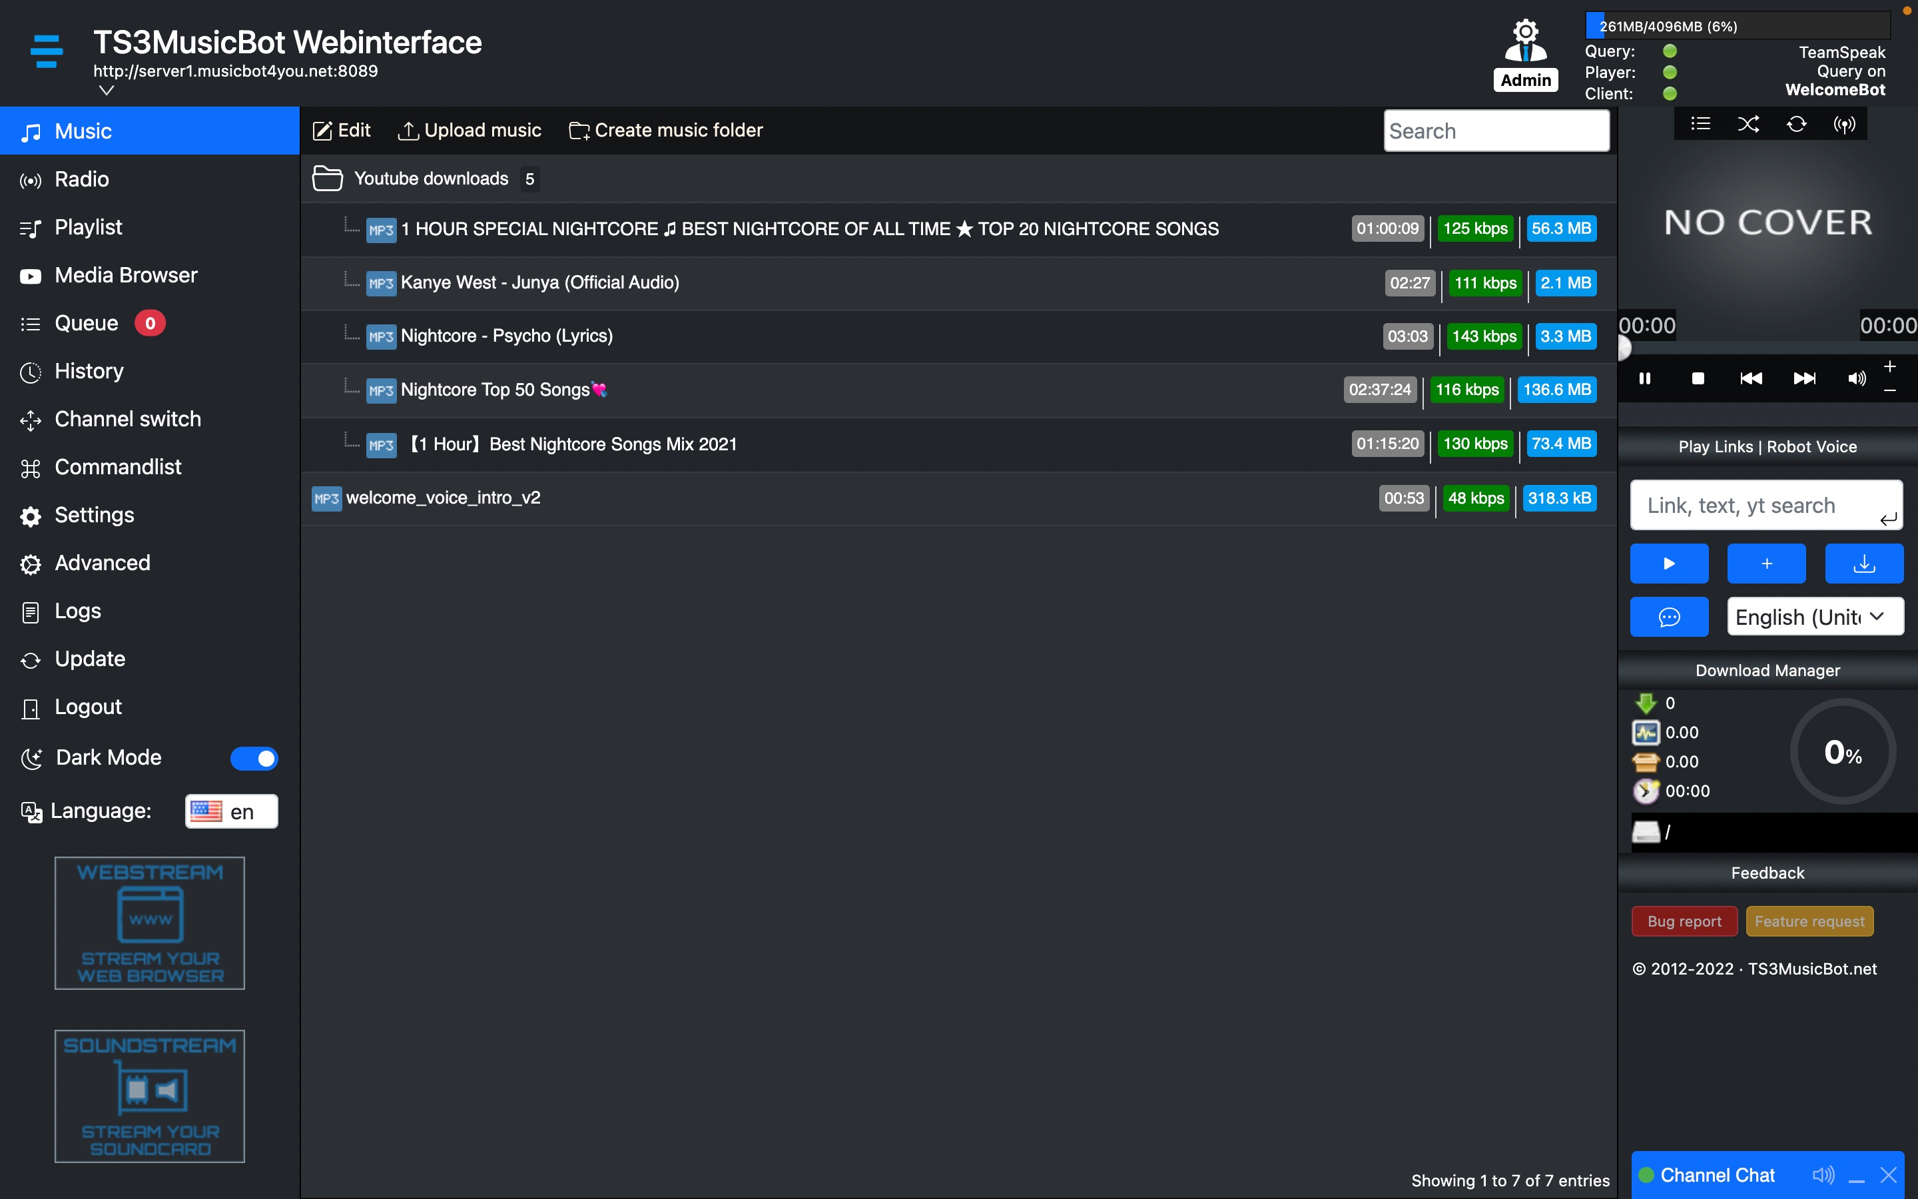Stop playback with the stop button
The height and width of the screenshot is (1199, 1918).
coord(1698,378)
